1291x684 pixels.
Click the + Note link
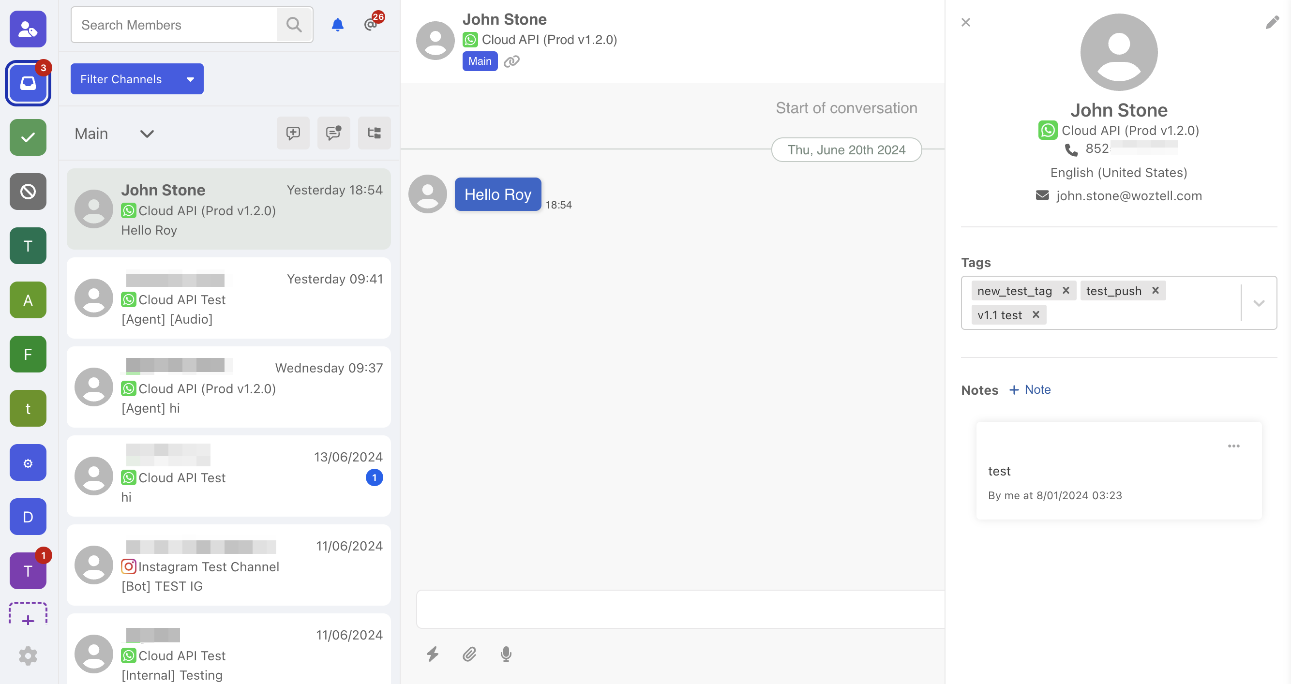pyautogui.click(x=1030, y=390)
